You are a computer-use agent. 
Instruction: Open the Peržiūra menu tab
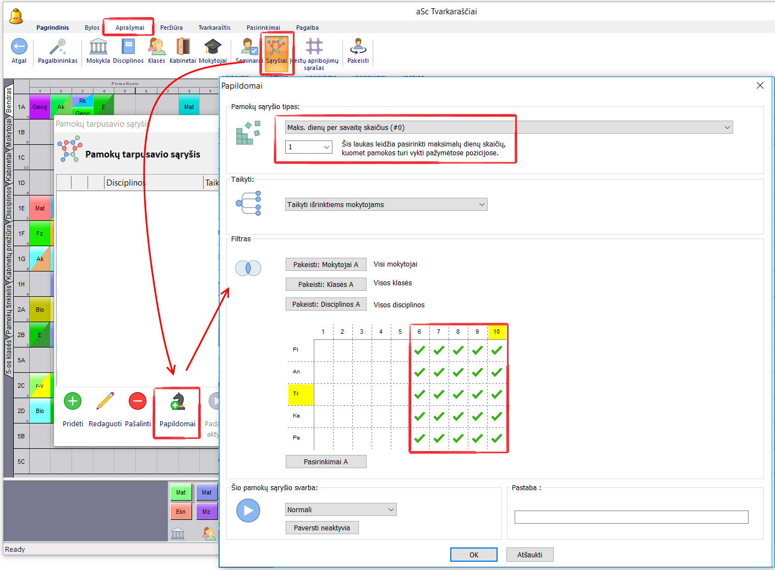171,28
